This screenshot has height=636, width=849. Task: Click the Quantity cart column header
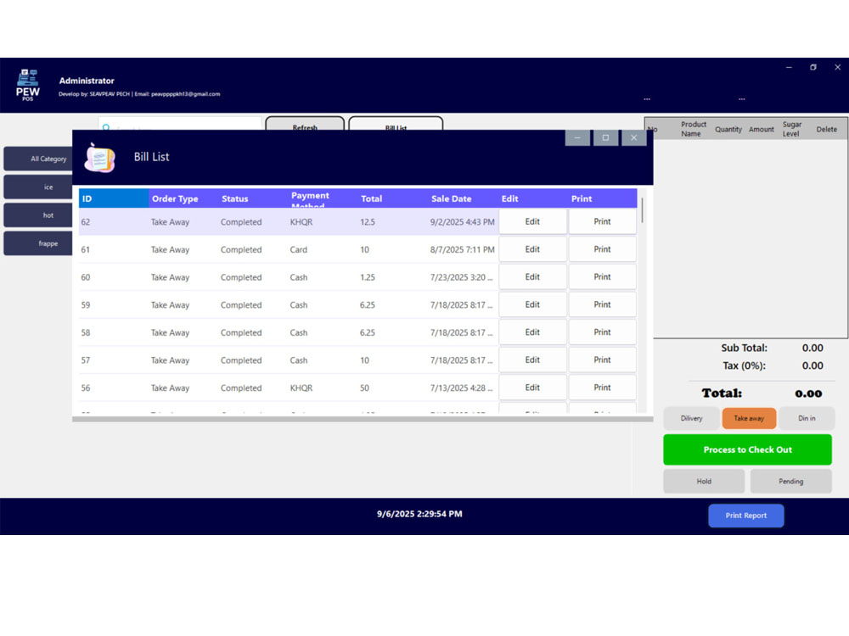(728, 129)
